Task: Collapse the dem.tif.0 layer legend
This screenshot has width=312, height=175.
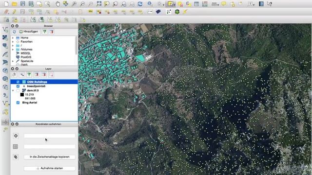Action: 13,90
